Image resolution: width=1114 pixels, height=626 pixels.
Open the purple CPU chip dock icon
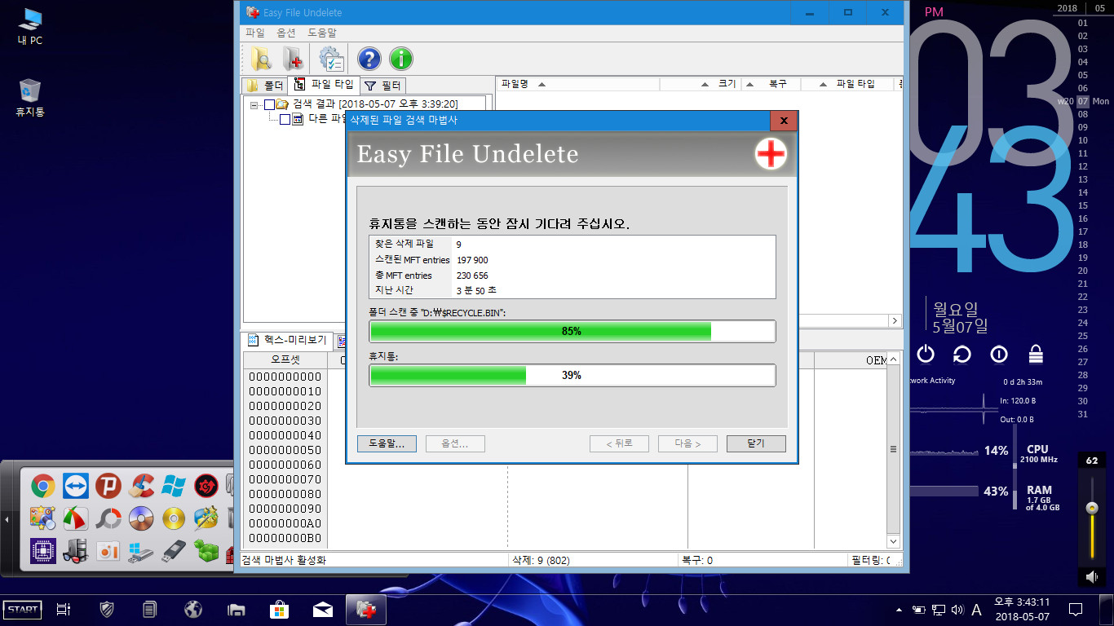pyautogui.click(x=42, y=551)
